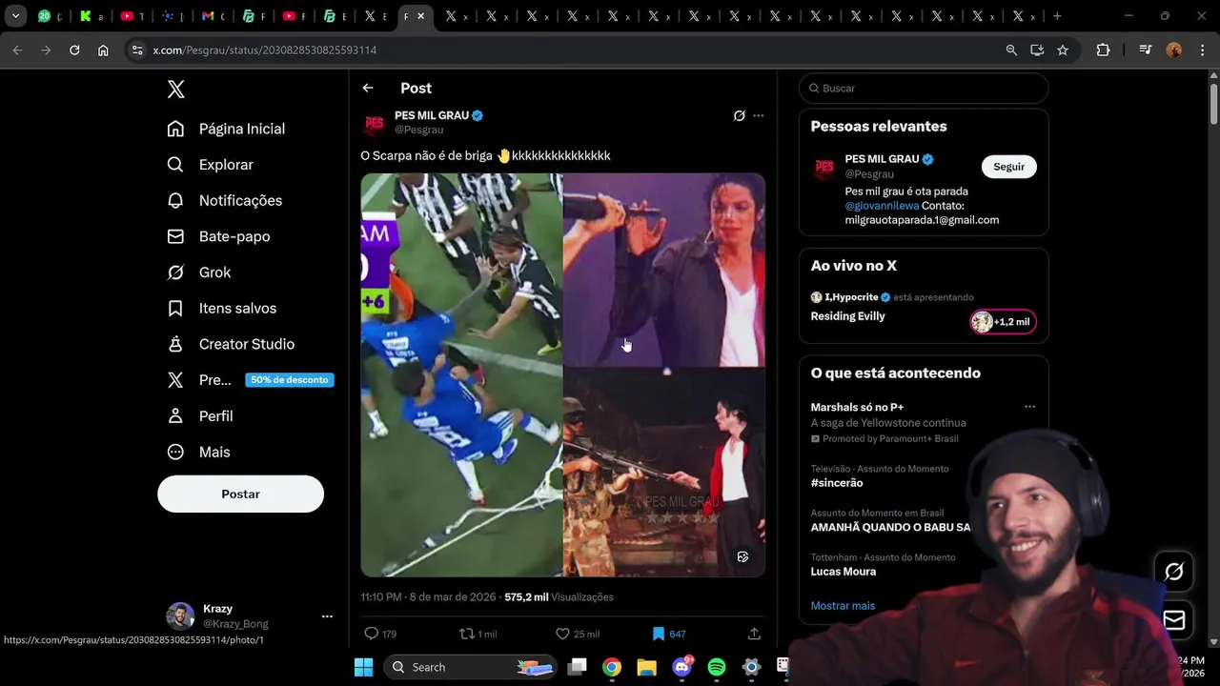The image size is (1220, 686).
Task: Join live space +1,2 mil listeners
Action: click(1003, 322)
